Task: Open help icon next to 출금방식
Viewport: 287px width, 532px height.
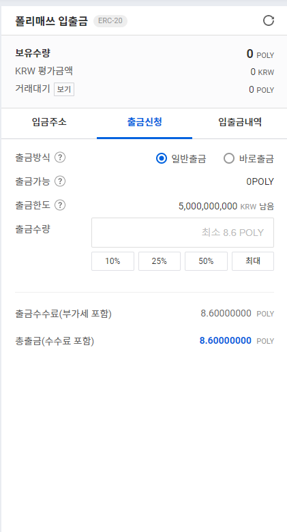Action: click(60, 158)
